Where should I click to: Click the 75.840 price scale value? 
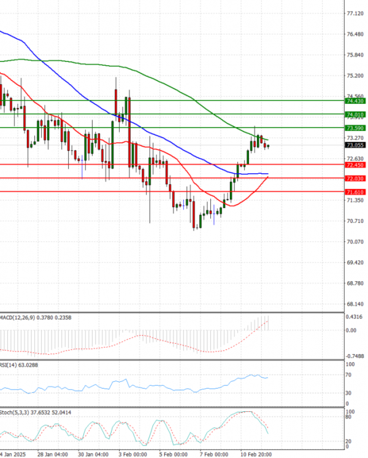click(x=355, y=55)
